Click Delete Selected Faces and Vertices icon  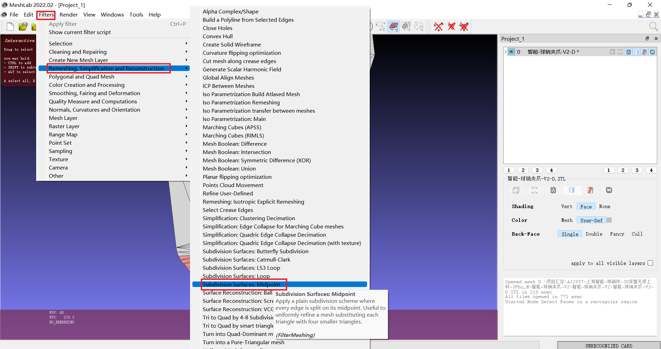pos(464,27)
